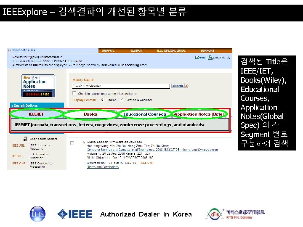Click the KITIS Info. Company logo

click(235, 214)
